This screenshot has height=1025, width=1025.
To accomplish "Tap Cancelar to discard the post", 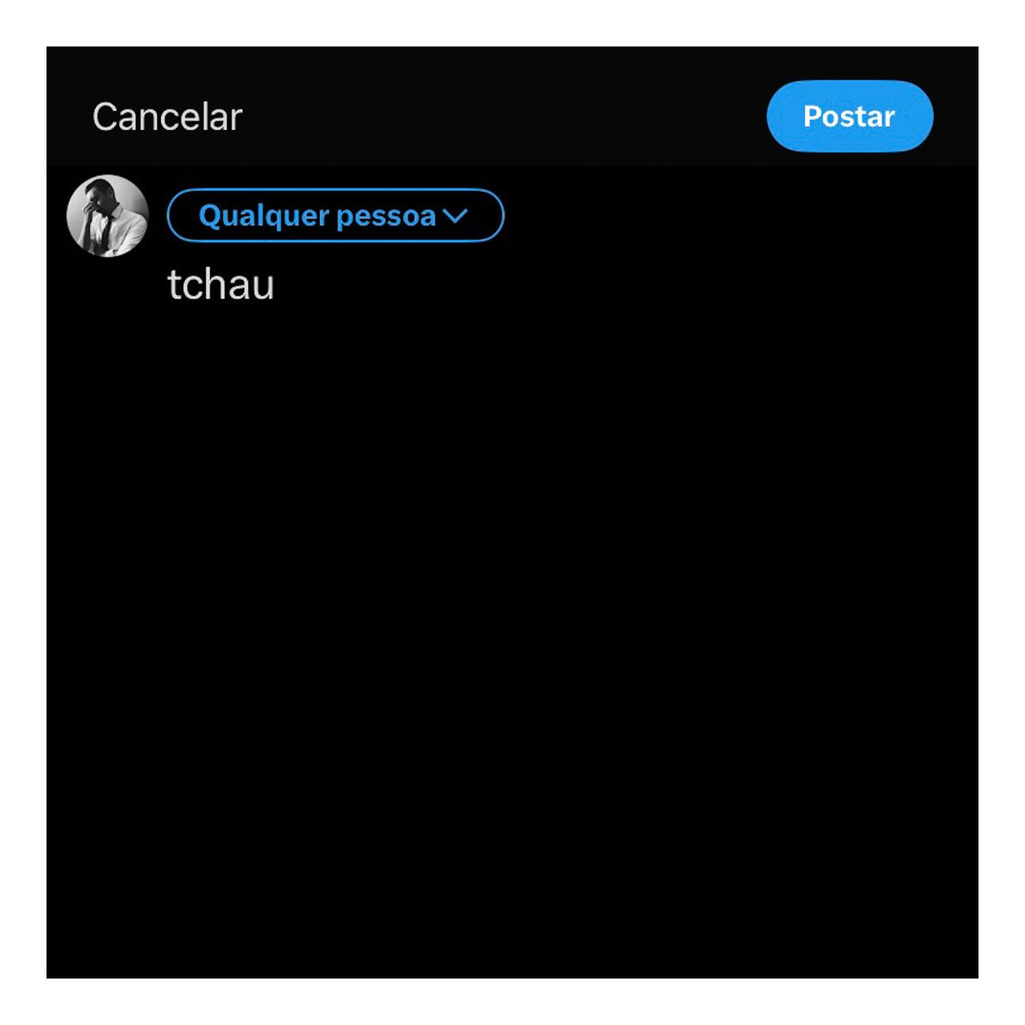I will pyautogui.click(x=167, y=117).
